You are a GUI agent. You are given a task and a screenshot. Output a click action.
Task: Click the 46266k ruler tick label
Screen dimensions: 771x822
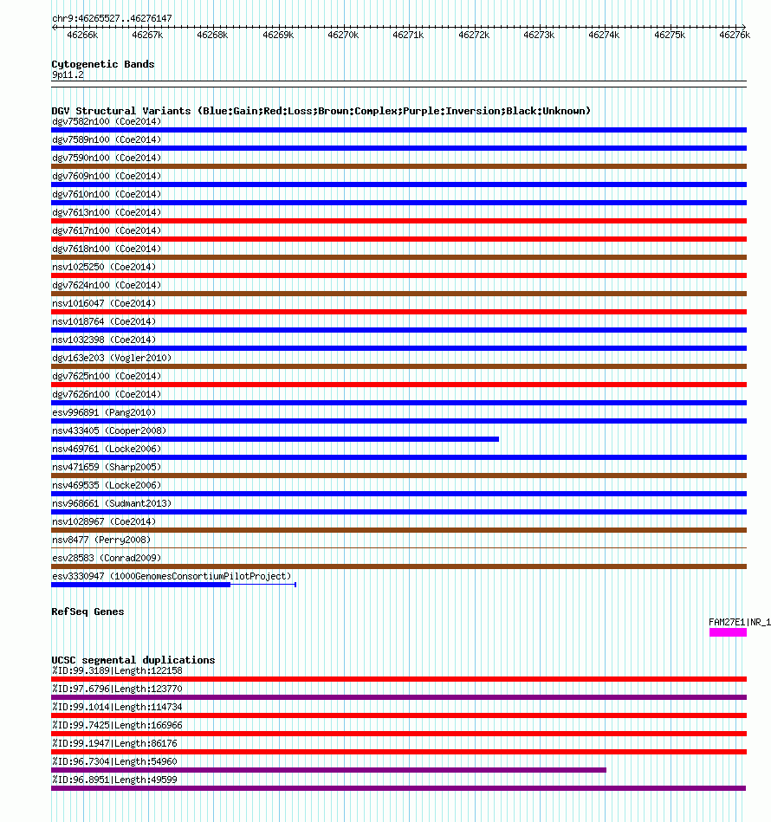click(x=82, y=36)
